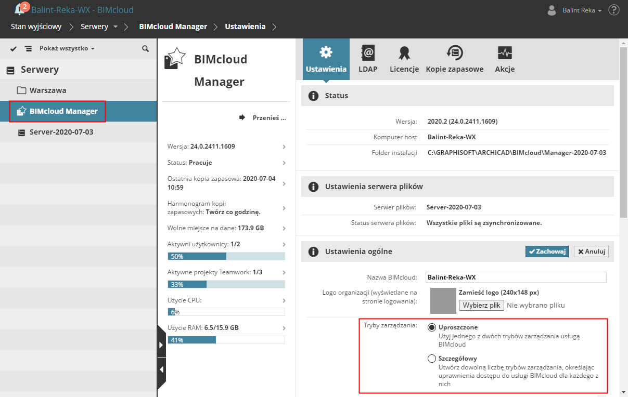Click the LDAP address book icon
The height and width of the screenshot is (397, 628).
click(368, 52)
